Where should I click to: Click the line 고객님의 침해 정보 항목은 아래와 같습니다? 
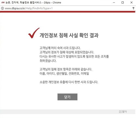point(66,69)
